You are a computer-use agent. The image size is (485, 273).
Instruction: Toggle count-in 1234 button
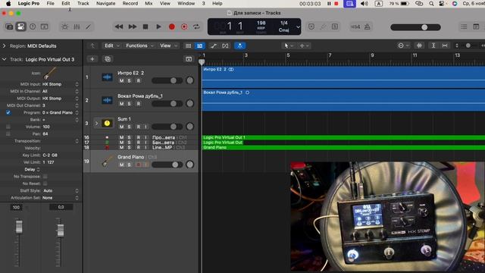point(355,27)
